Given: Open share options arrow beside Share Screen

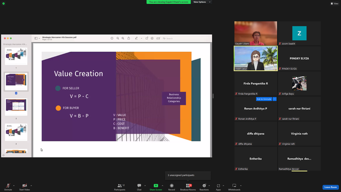Looking at the screenshot, I should coord(163,186).
